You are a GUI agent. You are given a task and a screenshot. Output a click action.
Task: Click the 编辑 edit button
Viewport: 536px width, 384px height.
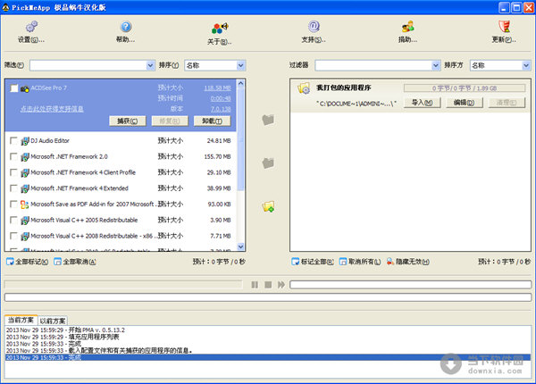465,103
